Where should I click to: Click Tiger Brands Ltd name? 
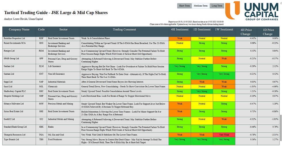coord(12,139)
